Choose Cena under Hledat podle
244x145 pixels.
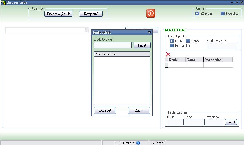coord(188,41)
